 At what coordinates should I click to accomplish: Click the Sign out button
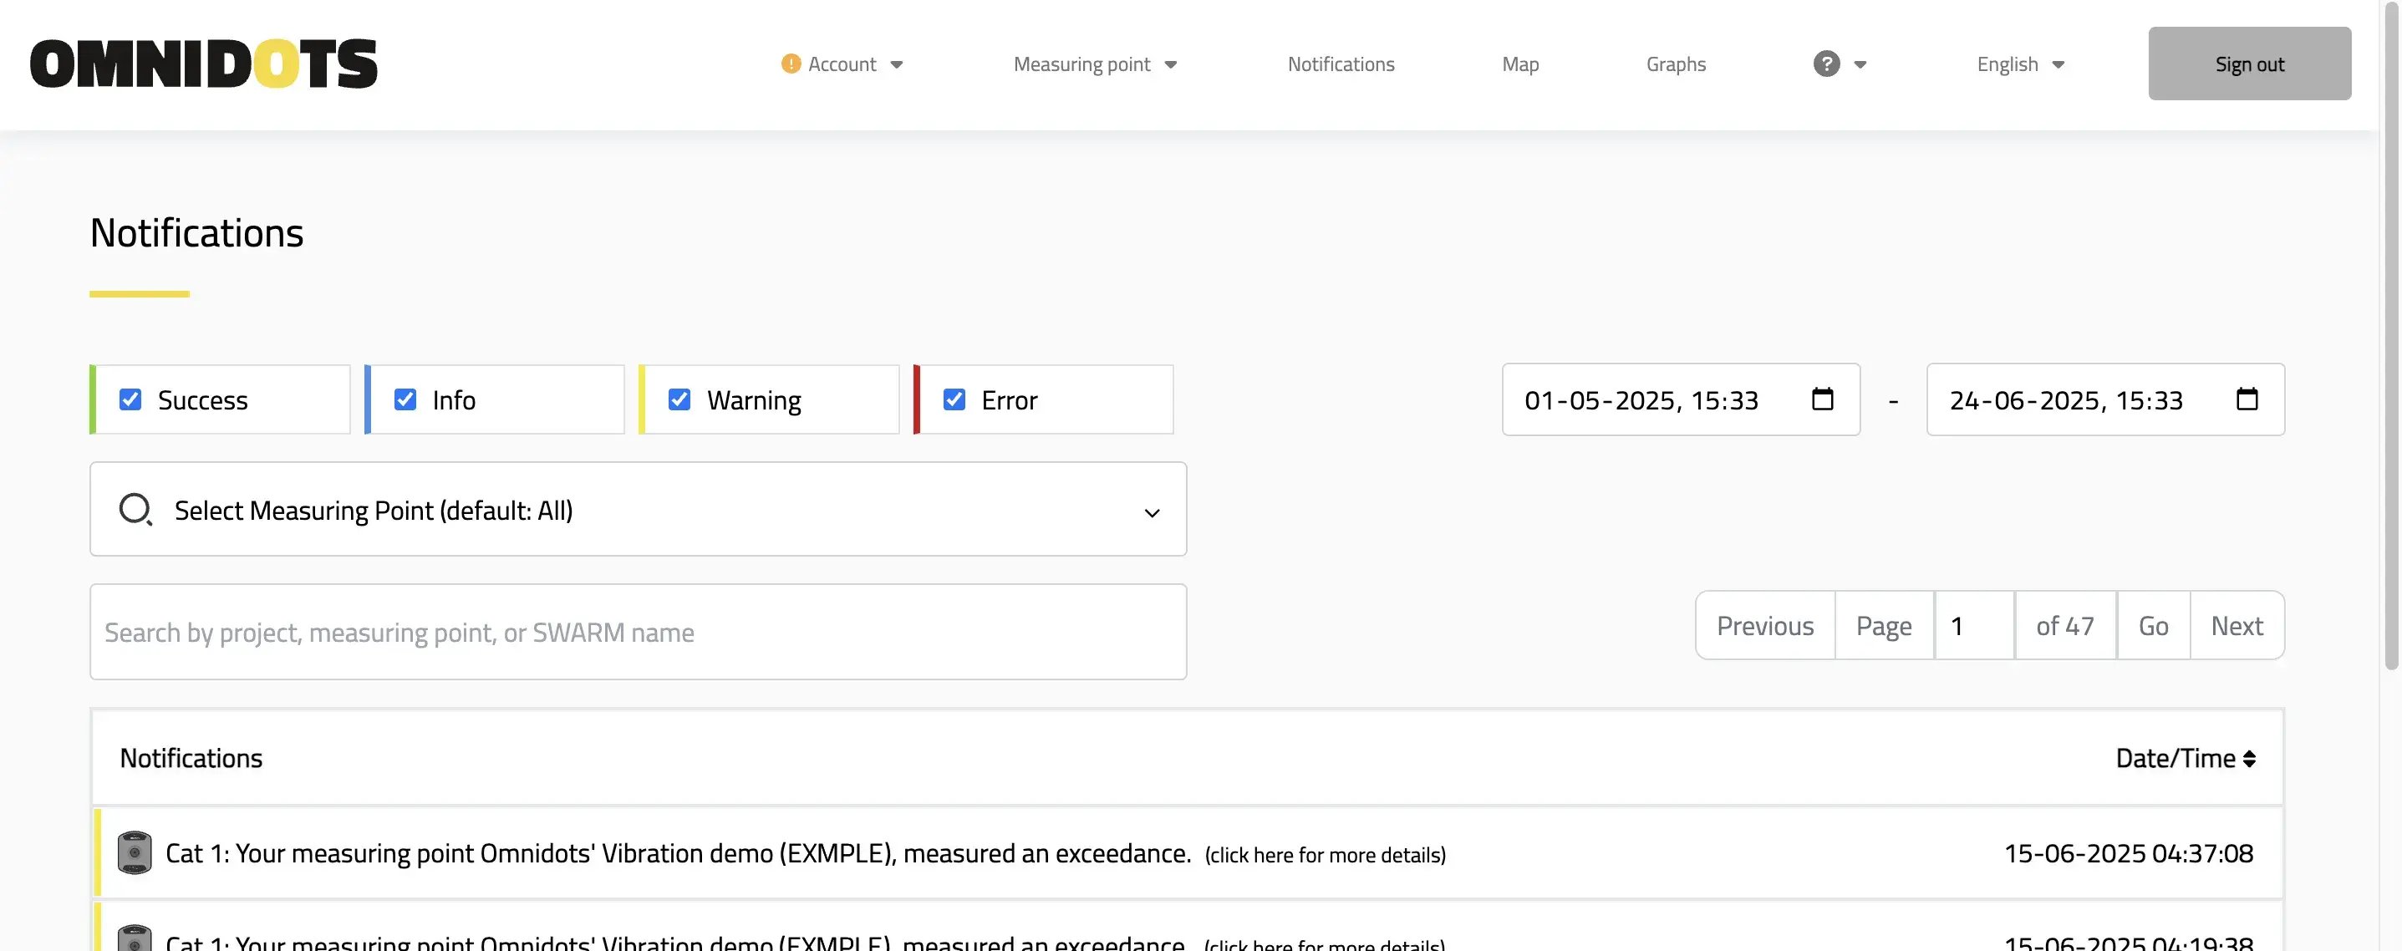pyautogui.click(x=2249, y=64)
